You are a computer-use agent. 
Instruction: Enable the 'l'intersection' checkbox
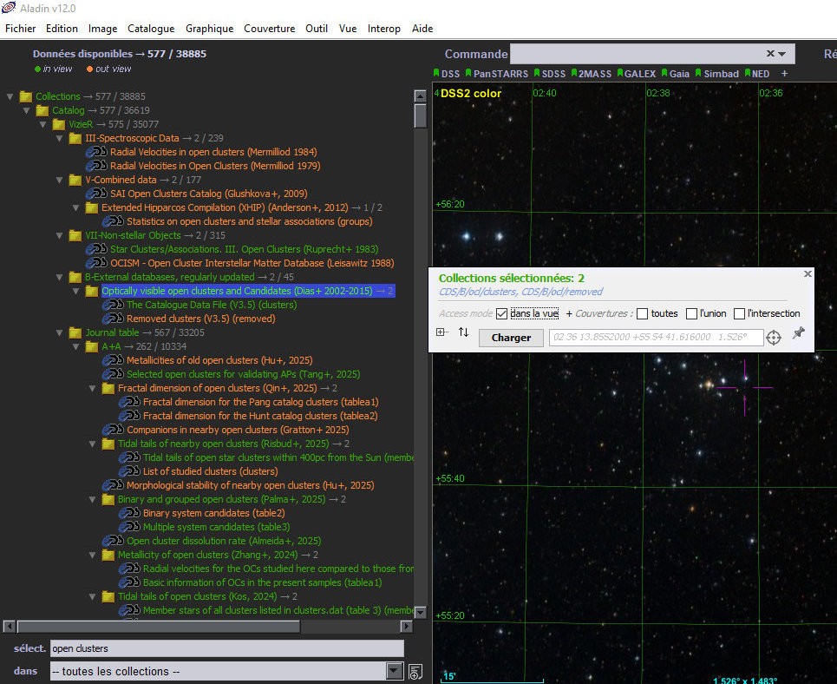pyautogui.click(x=739, y=313)
